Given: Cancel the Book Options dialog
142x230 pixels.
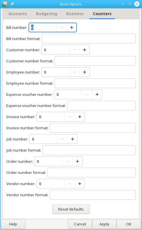Looking at the screenshot, I should 80,224.
